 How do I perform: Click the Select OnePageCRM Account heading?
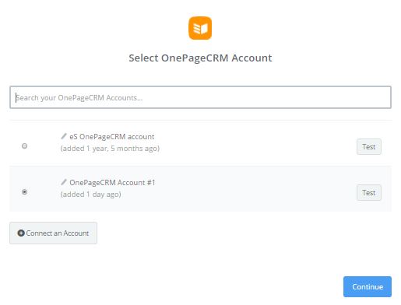(200, 58)
